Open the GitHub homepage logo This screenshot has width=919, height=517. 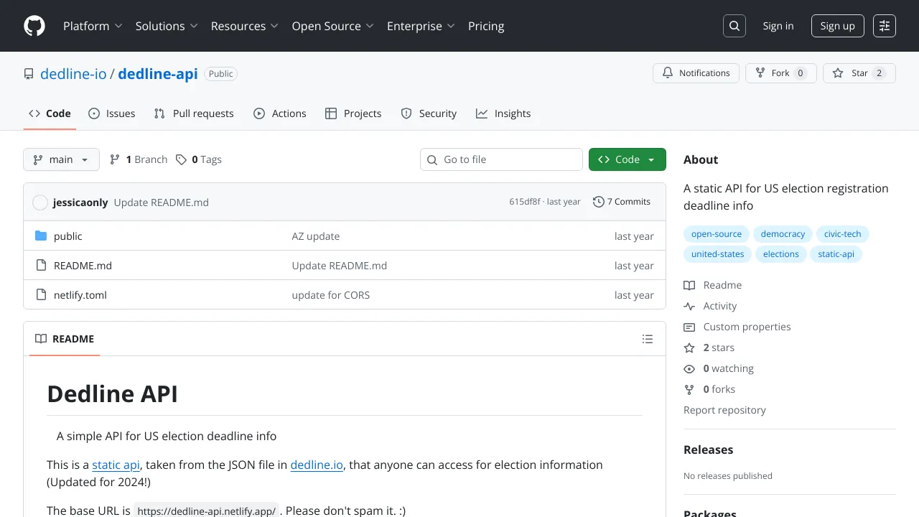point(34,26)
